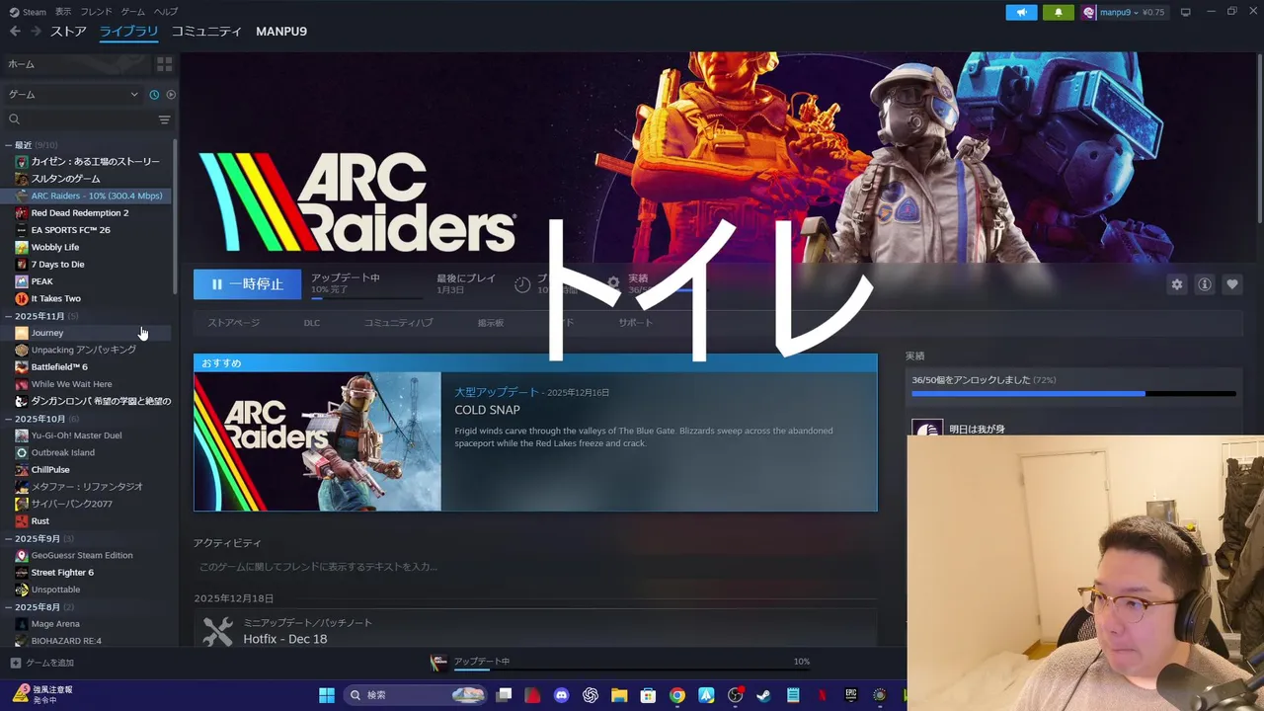Select Street Fighter 6 in the library
The width and height of the screenshot is (1264, 711).
coord(62,573)
